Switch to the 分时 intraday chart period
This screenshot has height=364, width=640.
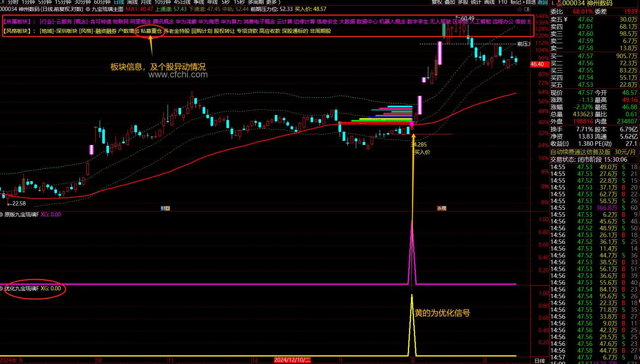click(x=13, y=2)
